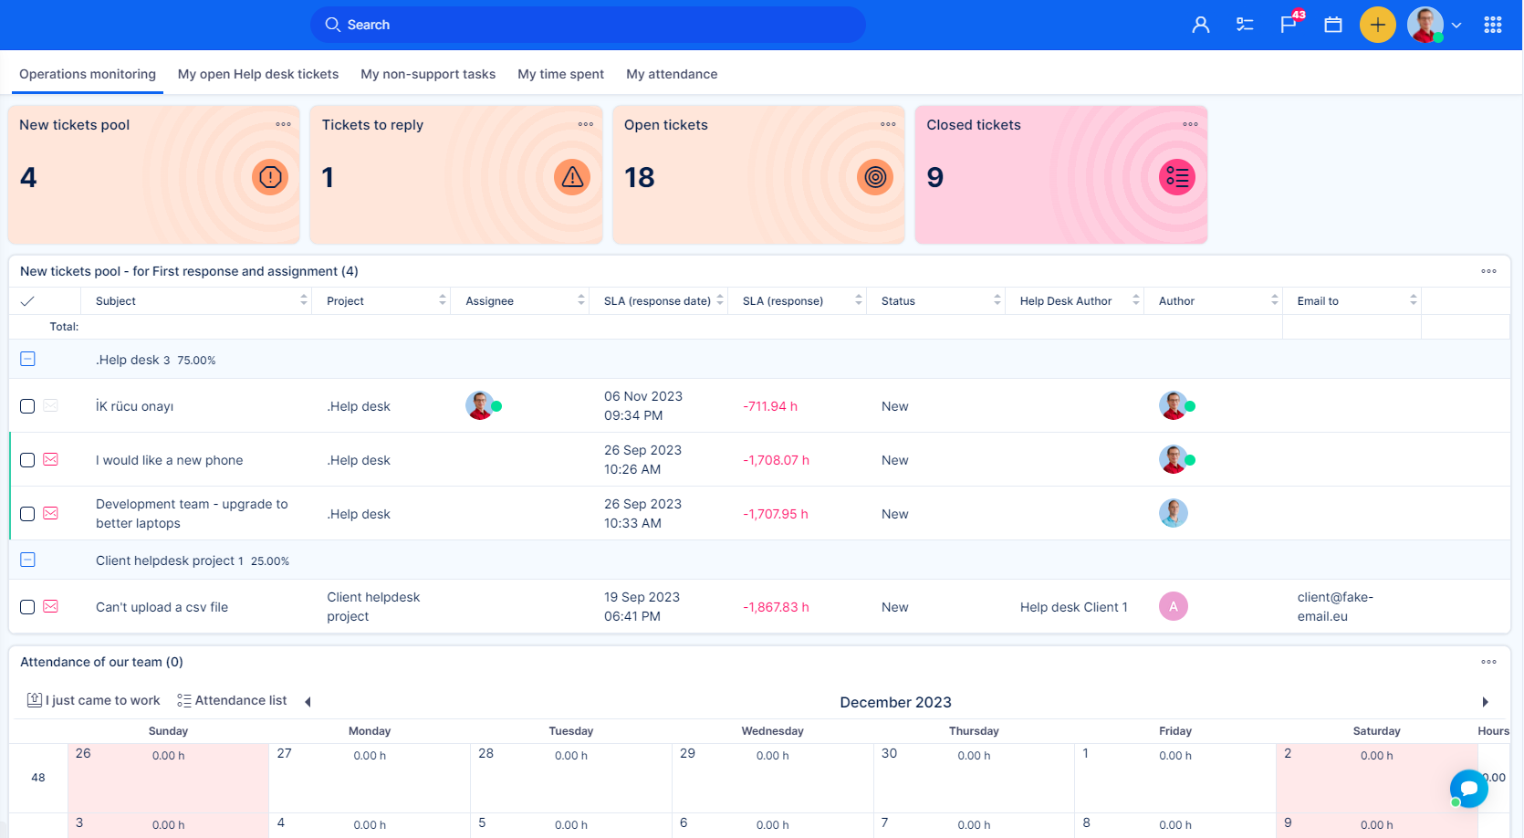
Task: Open ticket 'I would like a new phone'
Action: 170,460
